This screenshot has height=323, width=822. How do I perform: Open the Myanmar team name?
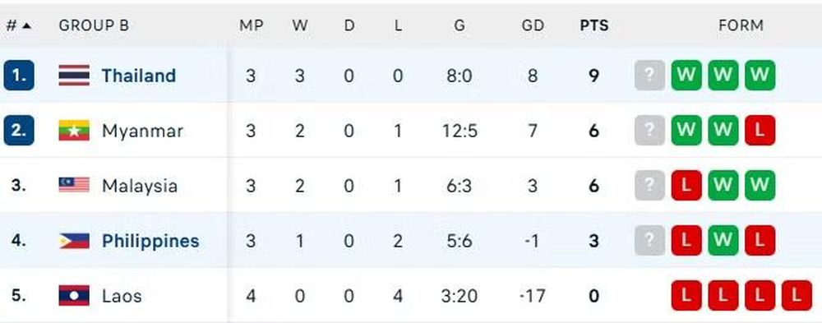(x=142, y=131)
